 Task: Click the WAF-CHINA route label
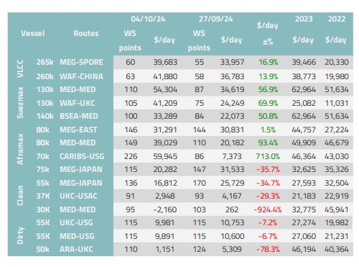coord(81,76)
